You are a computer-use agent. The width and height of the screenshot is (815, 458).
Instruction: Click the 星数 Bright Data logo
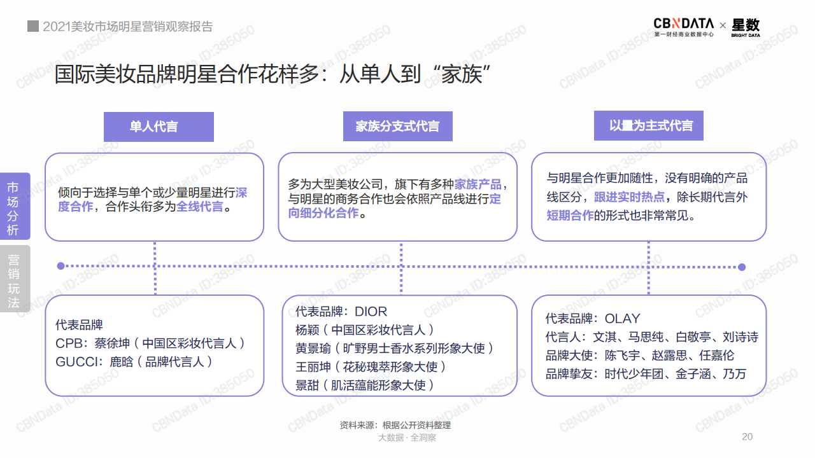746,27
